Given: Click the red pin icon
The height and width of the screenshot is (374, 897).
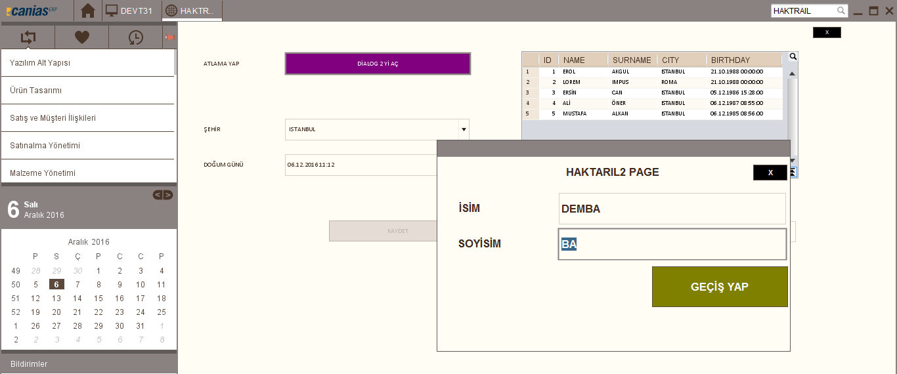Looking at the screenshot, I should point(169,37).
